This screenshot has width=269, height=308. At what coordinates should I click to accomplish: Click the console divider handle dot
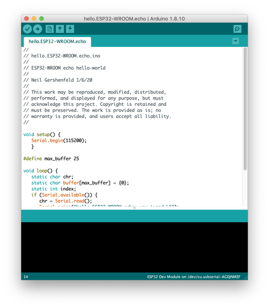(x=134, y=208)
